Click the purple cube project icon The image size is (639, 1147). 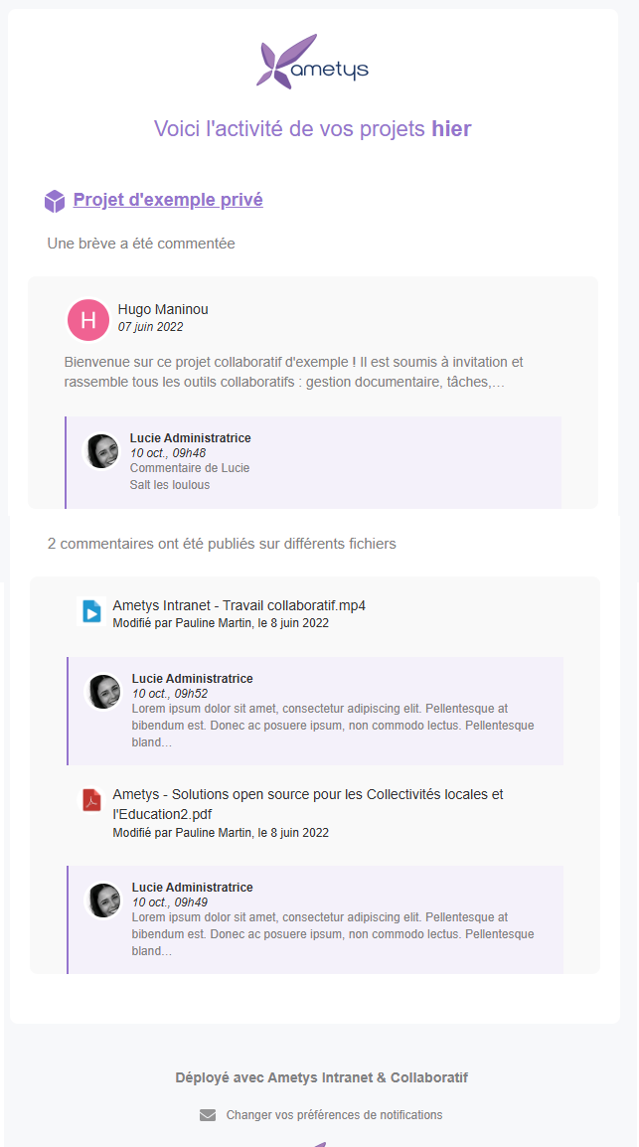coord(55,201)
